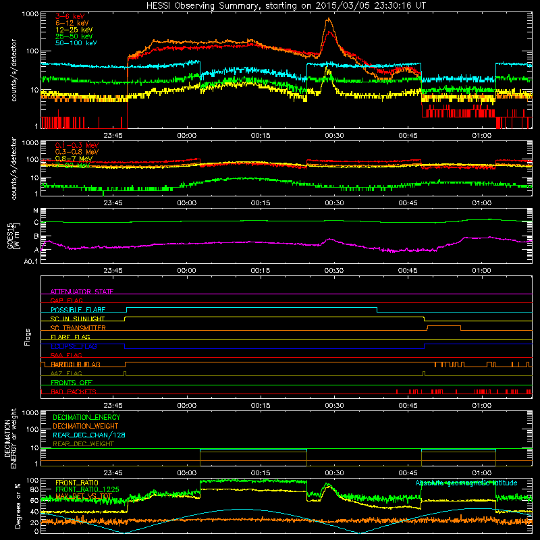Select the GAP_FLAG label
Image resolution: width=540 pixels, height=540 pixels.
pos(66,300)
